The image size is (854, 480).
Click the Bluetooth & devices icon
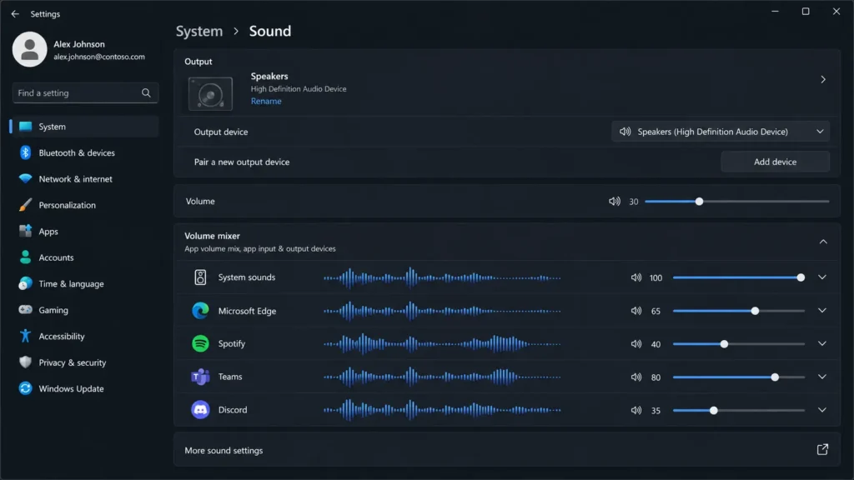[25, 153]
